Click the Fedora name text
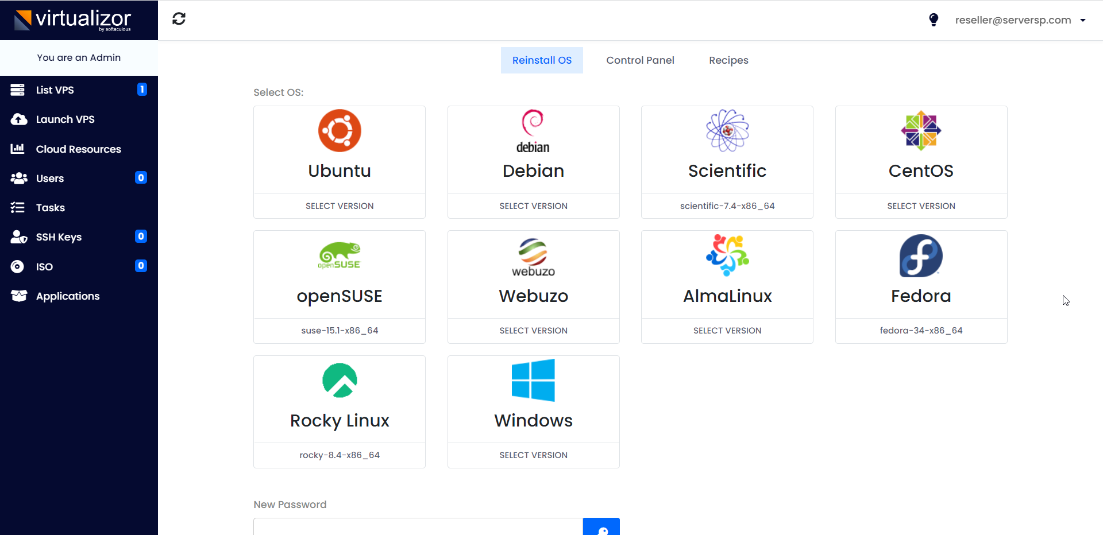1103x535 pixels. (x=921, y=296)
